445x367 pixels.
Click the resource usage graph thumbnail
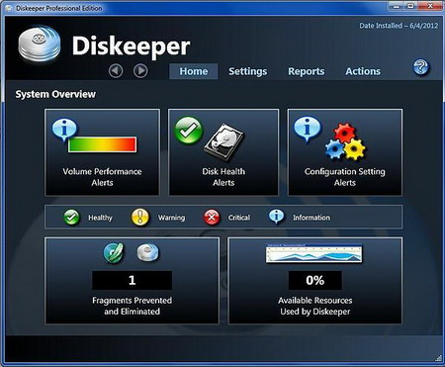point(314,253)
